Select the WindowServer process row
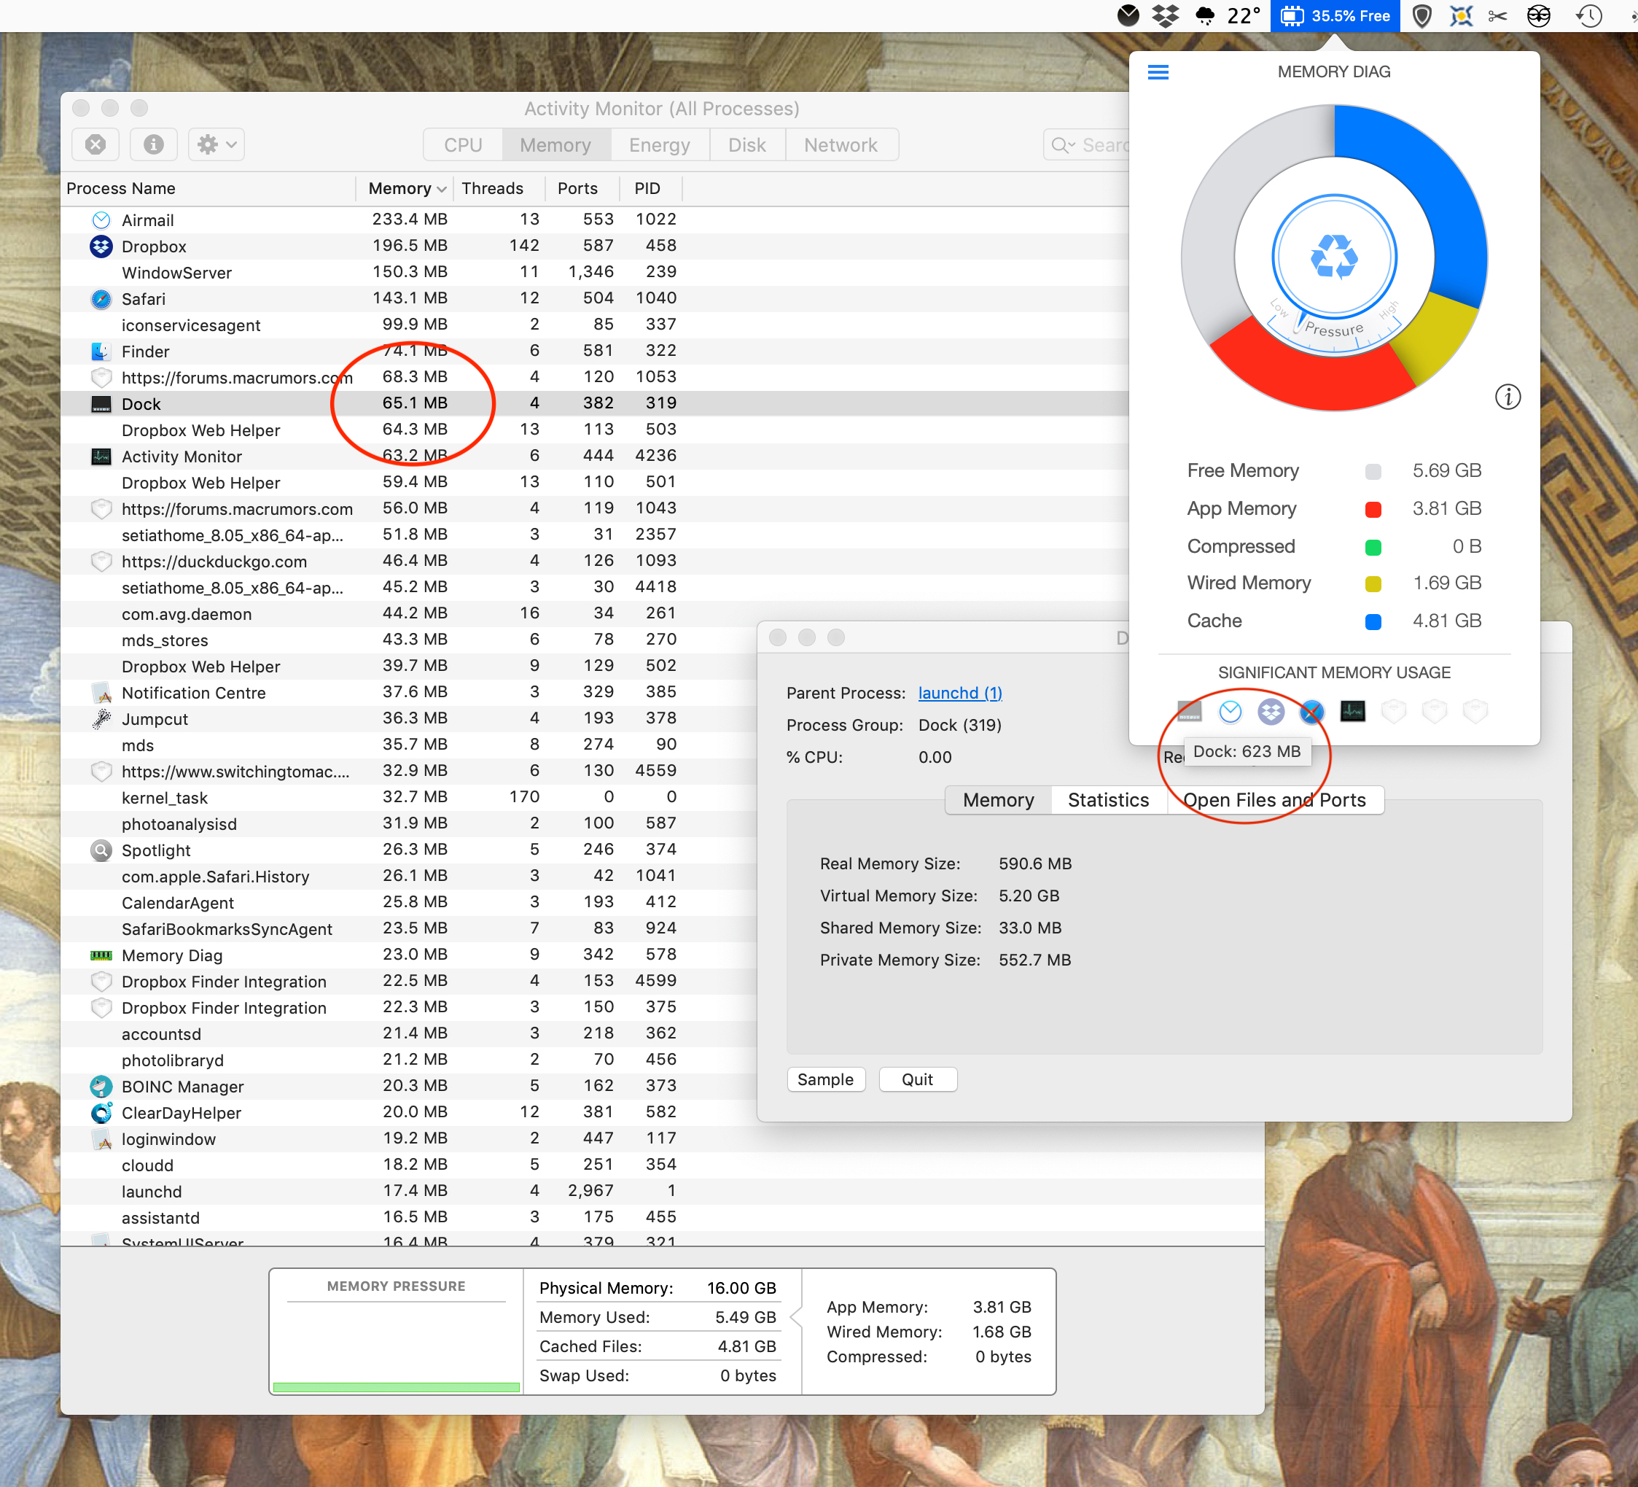This screenshot has height=1487, width=1638. [x=595, y=272]
